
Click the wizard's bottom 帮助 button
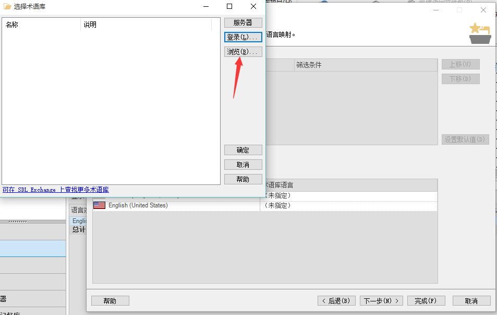point(110,300)
